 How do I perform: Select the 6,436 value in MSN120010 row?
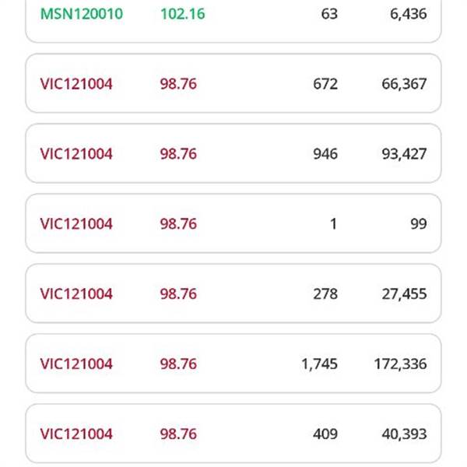(409, 14)
